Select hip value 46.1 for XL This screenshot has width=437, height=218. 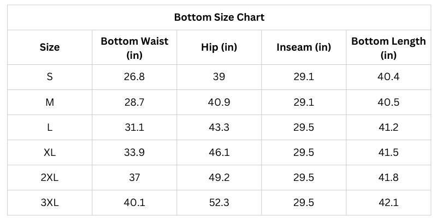tap(219, 153)
